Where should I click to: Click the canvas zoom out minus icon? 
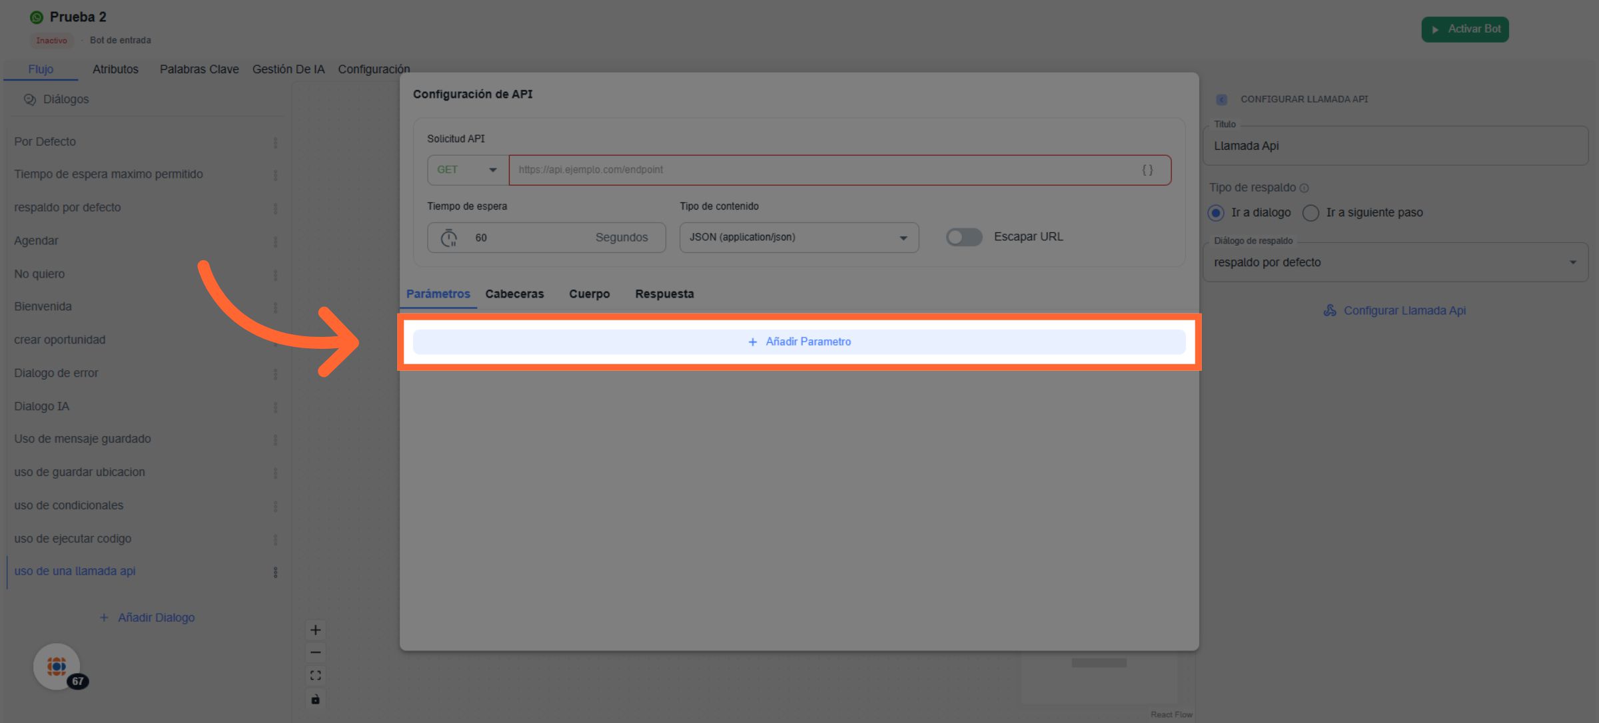click(316, 652)
